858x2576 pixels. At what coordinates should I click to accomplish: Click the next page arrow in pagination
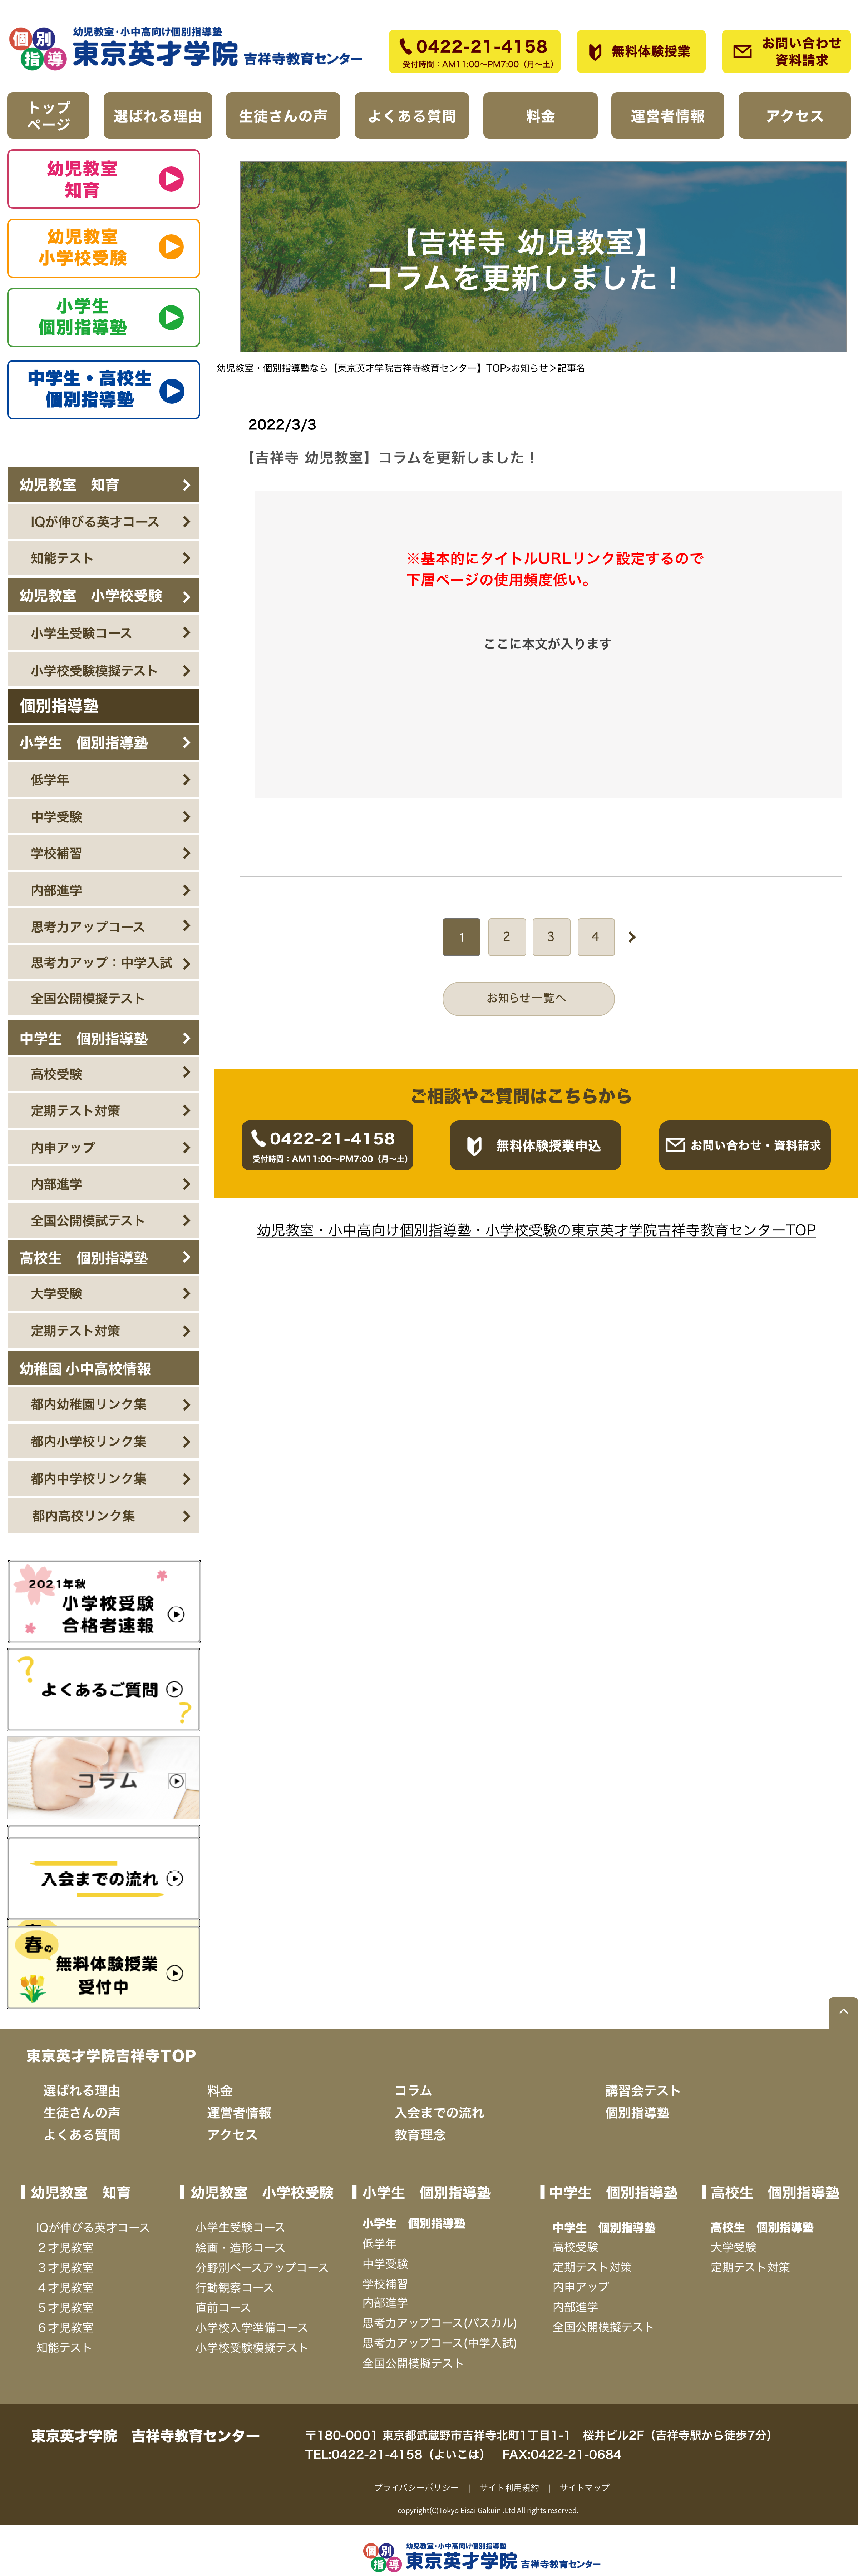[x=632, y=937]
